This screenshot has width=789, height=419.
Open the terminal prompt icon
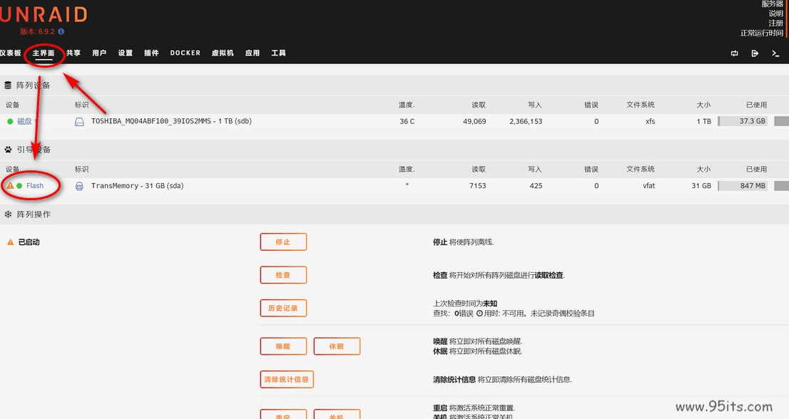click(775, 53)
